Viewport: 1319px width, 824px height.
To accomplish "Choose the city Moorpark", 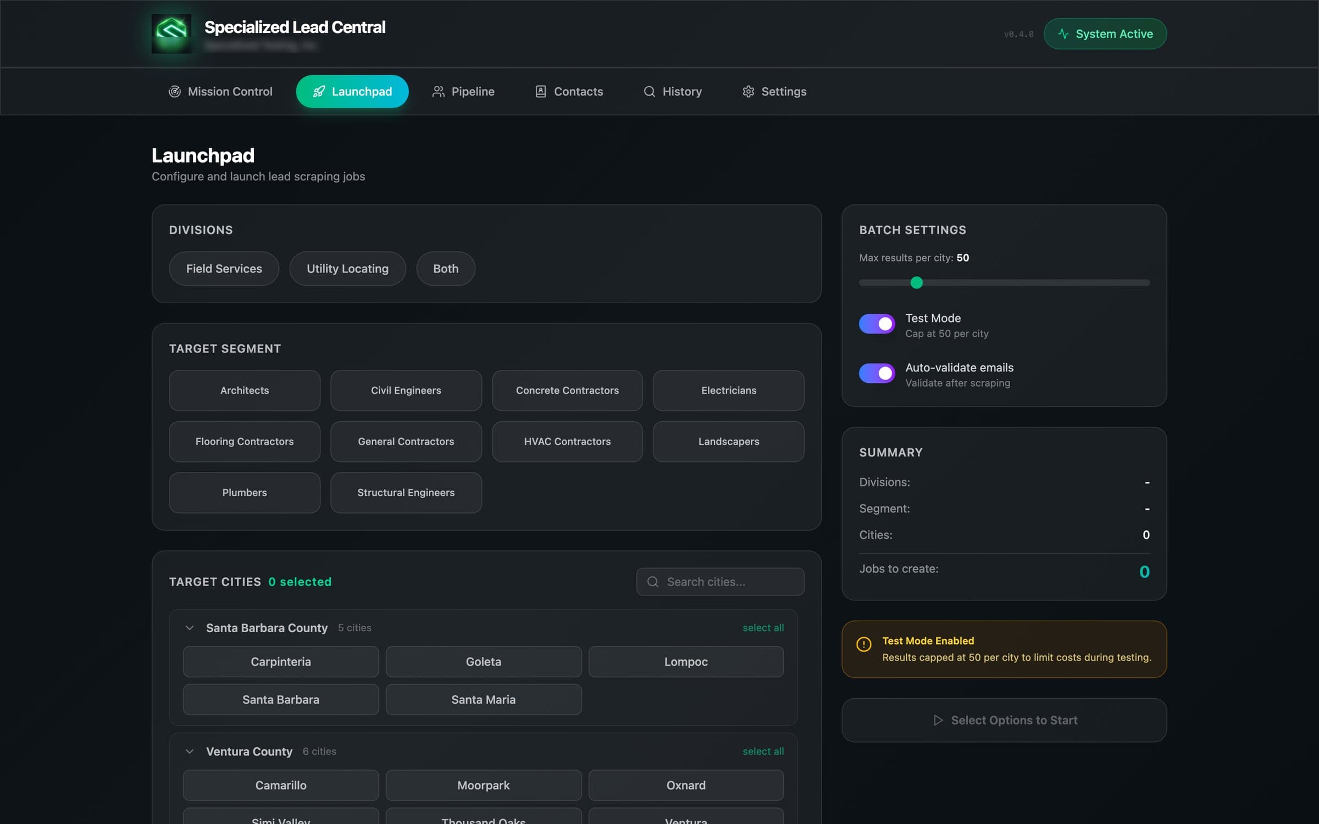I will 484,786.
